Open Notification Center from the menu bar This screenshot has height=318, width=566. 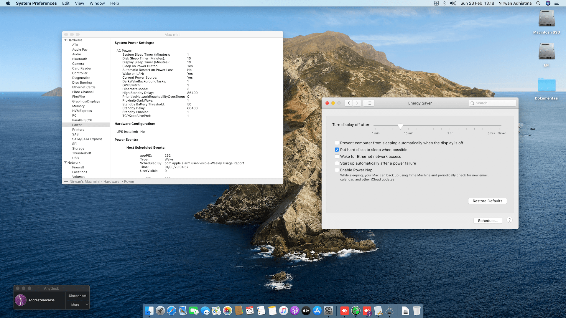pos(557,3)
